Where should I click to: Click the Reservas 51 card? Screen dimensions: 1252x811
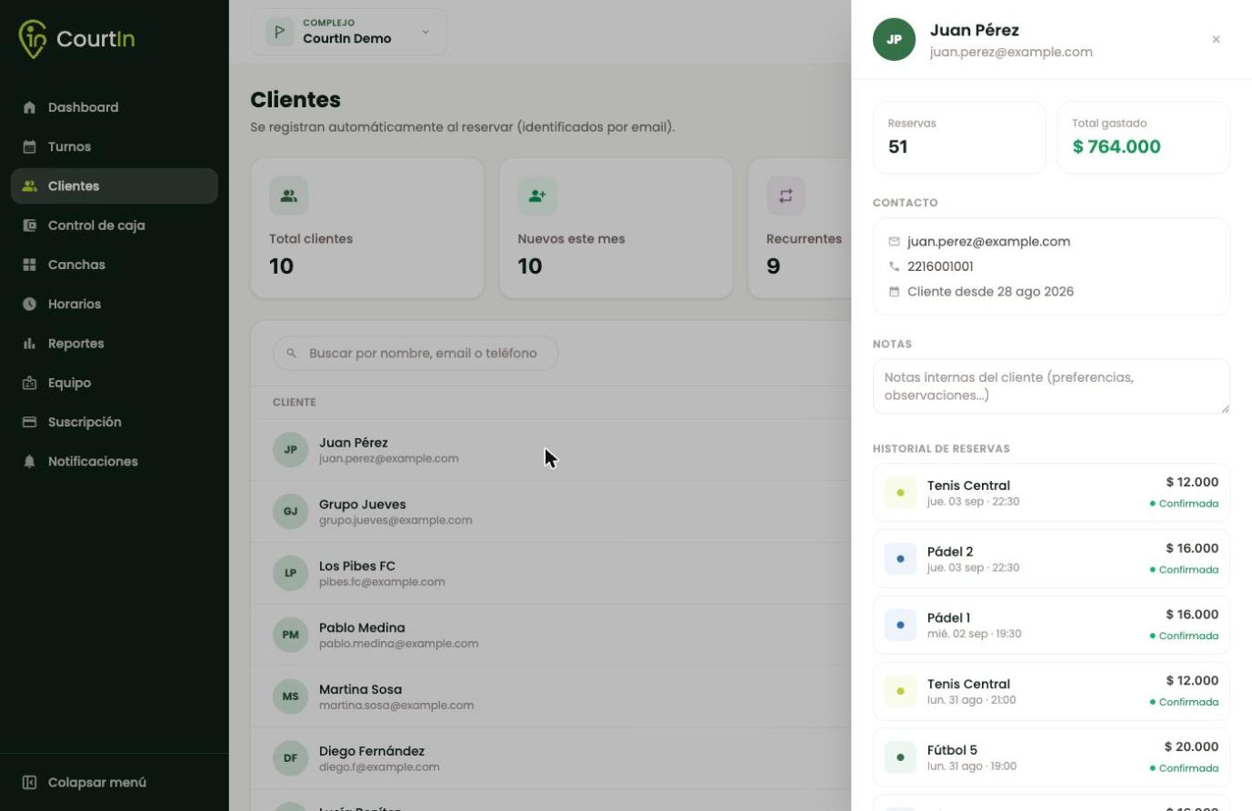(x=959, y=137)
